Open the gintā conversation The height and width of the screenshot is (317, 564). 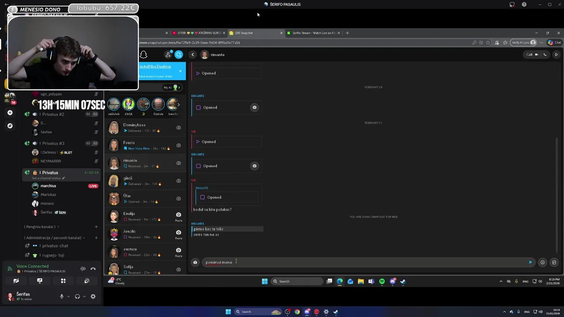tap(145, 181)
